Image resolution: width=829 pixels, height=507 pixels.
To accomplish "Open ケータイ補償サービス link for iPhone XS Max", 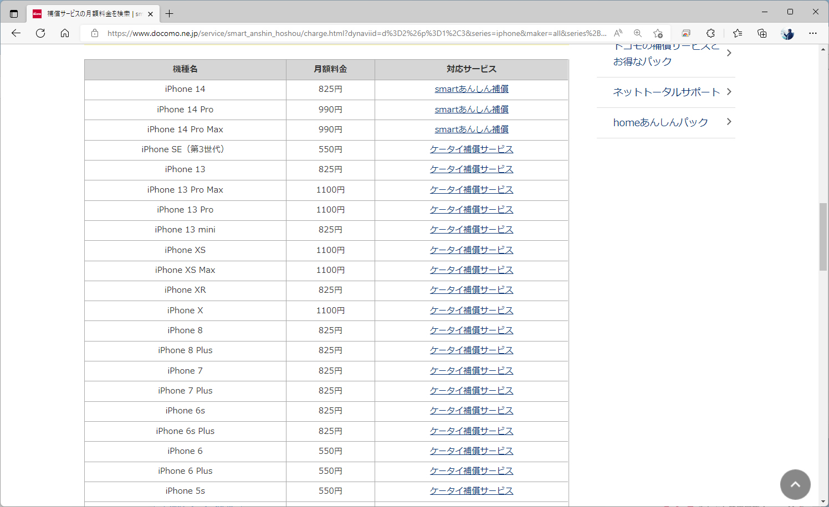I will pos(472,270).
